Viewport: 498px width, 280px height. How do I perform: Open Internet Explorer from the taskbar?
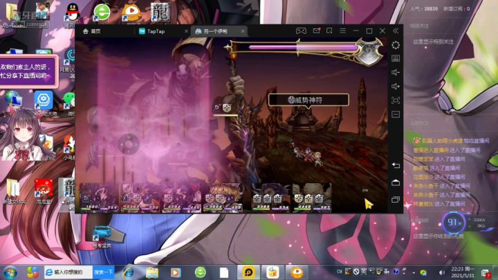coord(129,272)
